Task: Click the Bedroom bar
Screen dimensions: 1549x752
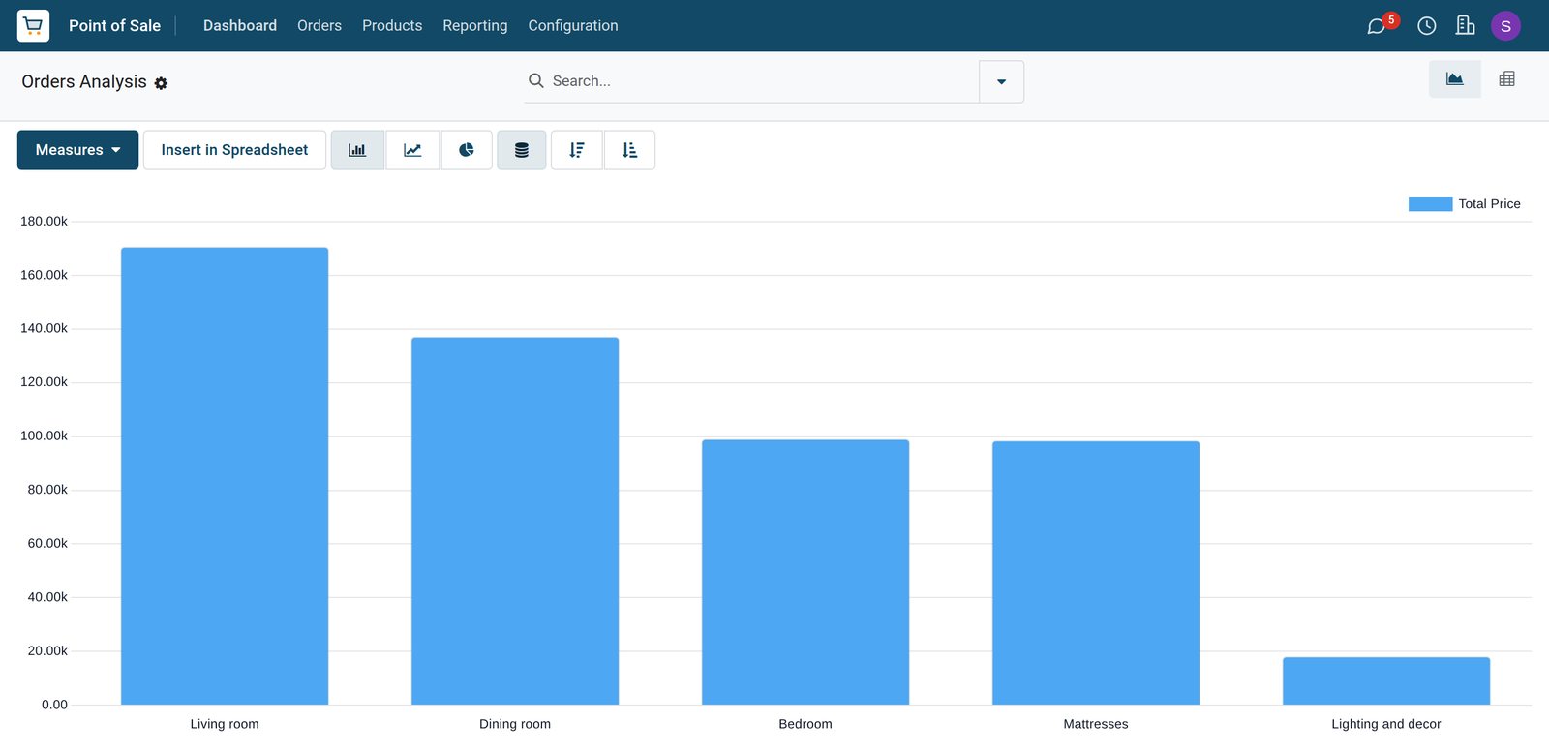Action: pyautogui.click(x=805, y=572)
